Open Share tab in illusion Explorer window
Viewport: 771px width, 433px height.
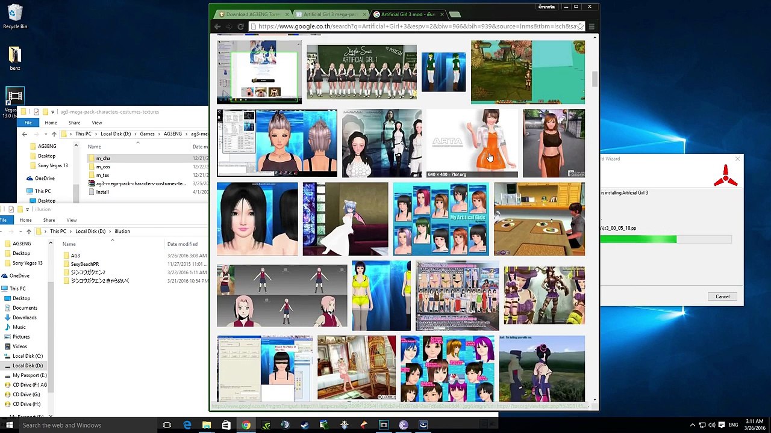tap(49, 220)
